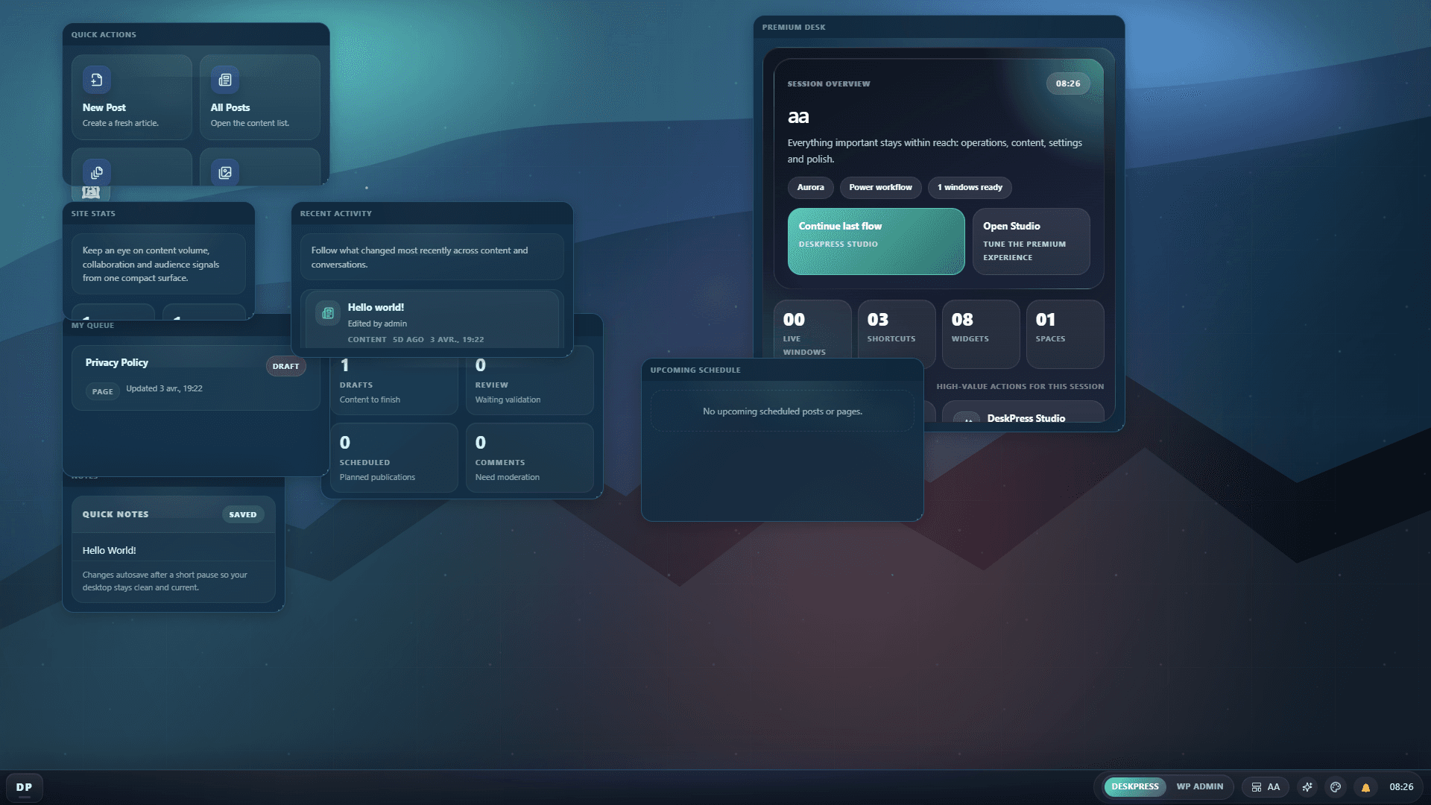Open the media library image icon in Quick Actions
This screenshot has width=1431, height=805.
click(225, 172)
